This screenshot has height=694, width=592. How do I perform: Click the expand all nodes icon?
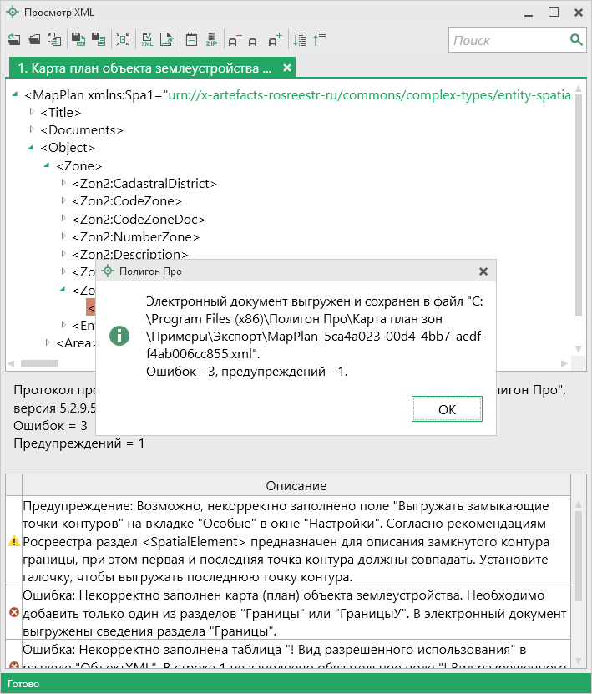300,39
